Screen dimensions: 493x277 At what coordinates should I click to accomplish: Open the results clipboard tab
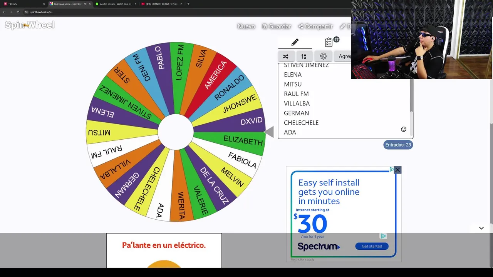click(329, 42)
